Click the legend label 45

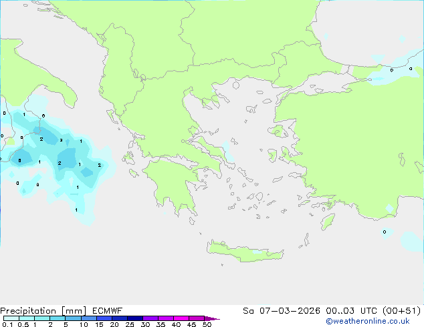pos(191,324)
